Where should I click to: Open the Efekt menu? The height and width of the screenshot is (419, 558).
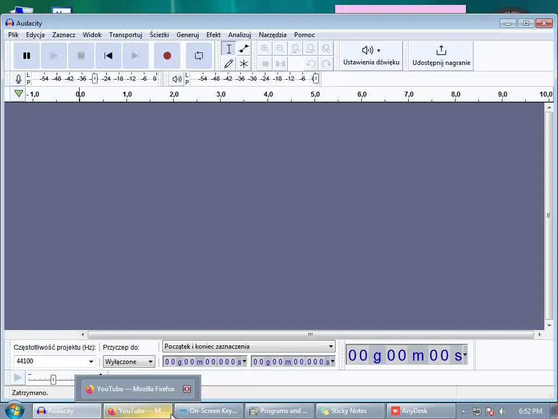(x=214, y=35)
